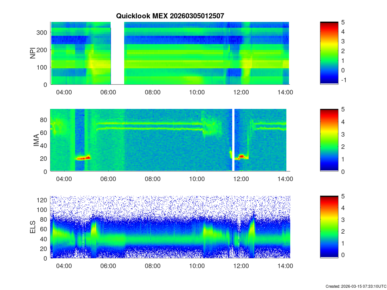Click the 14:00 tick label under ELS panel
This screenshot has width=387, height=290.
[285, 266]
